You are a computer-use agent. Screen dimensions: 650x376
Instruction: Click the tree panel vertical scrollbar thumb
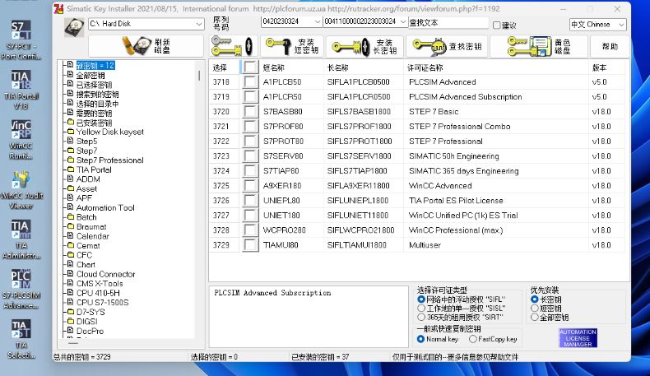(199, 76)
